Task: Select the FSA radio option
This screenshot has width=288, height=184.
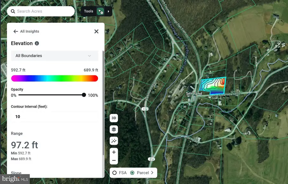Action: point(115,173)
